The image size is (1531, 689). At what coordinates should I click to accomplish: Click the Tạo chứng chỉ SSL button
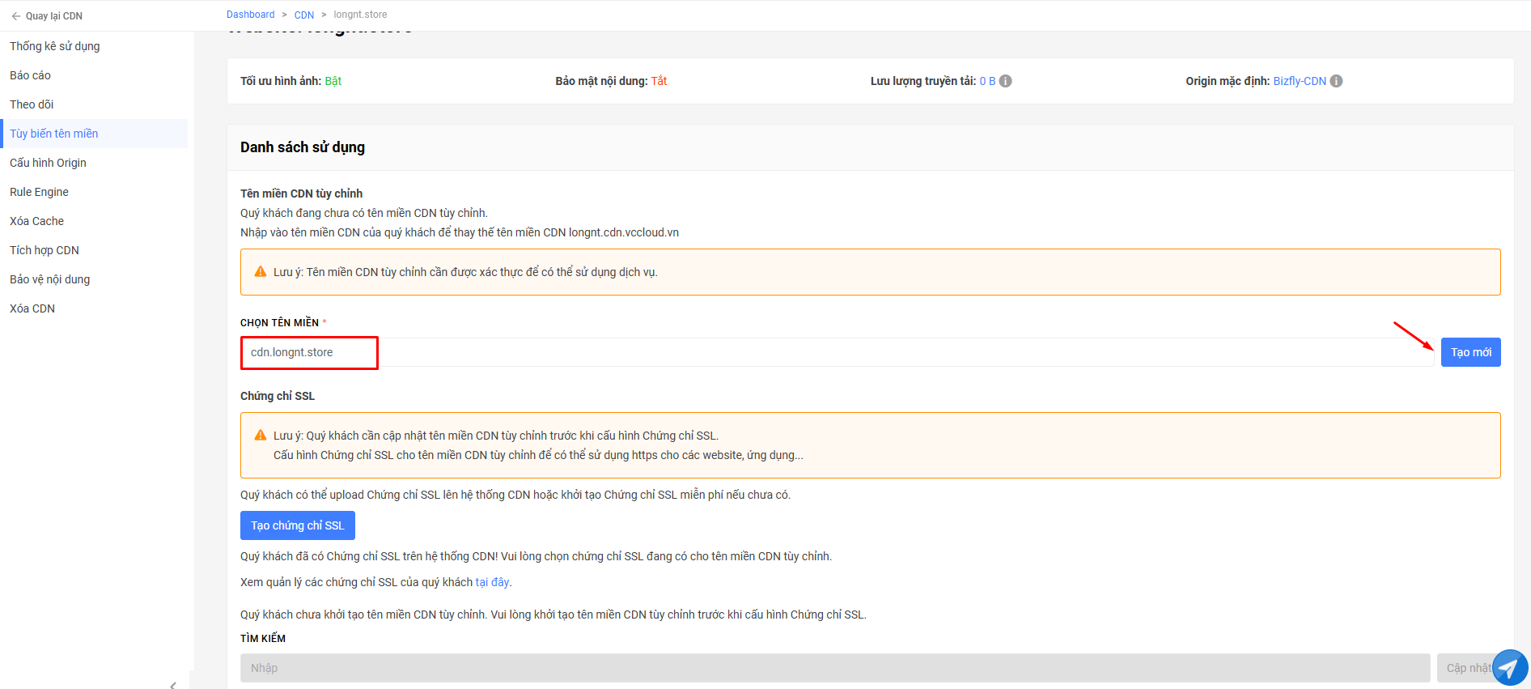(298, 525)
